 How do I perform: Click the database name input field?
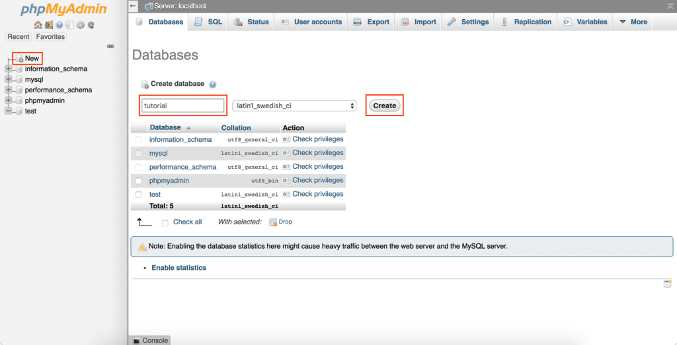(x=183, y=106)
